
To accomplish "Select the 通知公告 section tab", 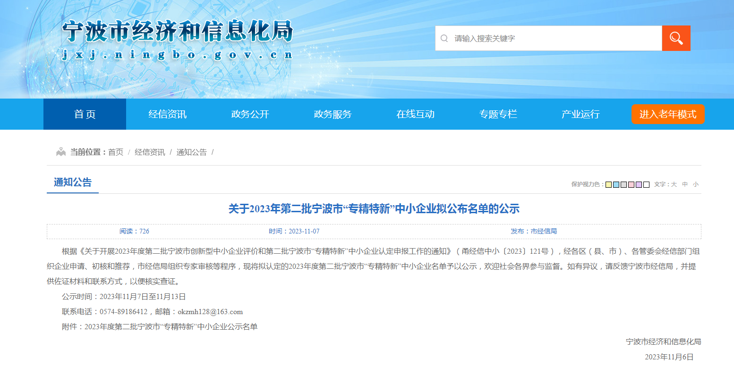I will 73,183.
